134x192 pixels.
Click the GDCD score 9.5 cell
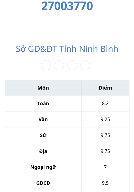click(105, 183)
